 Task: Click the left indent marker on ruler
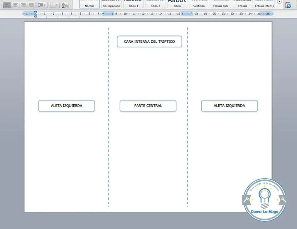click(35, 16)
